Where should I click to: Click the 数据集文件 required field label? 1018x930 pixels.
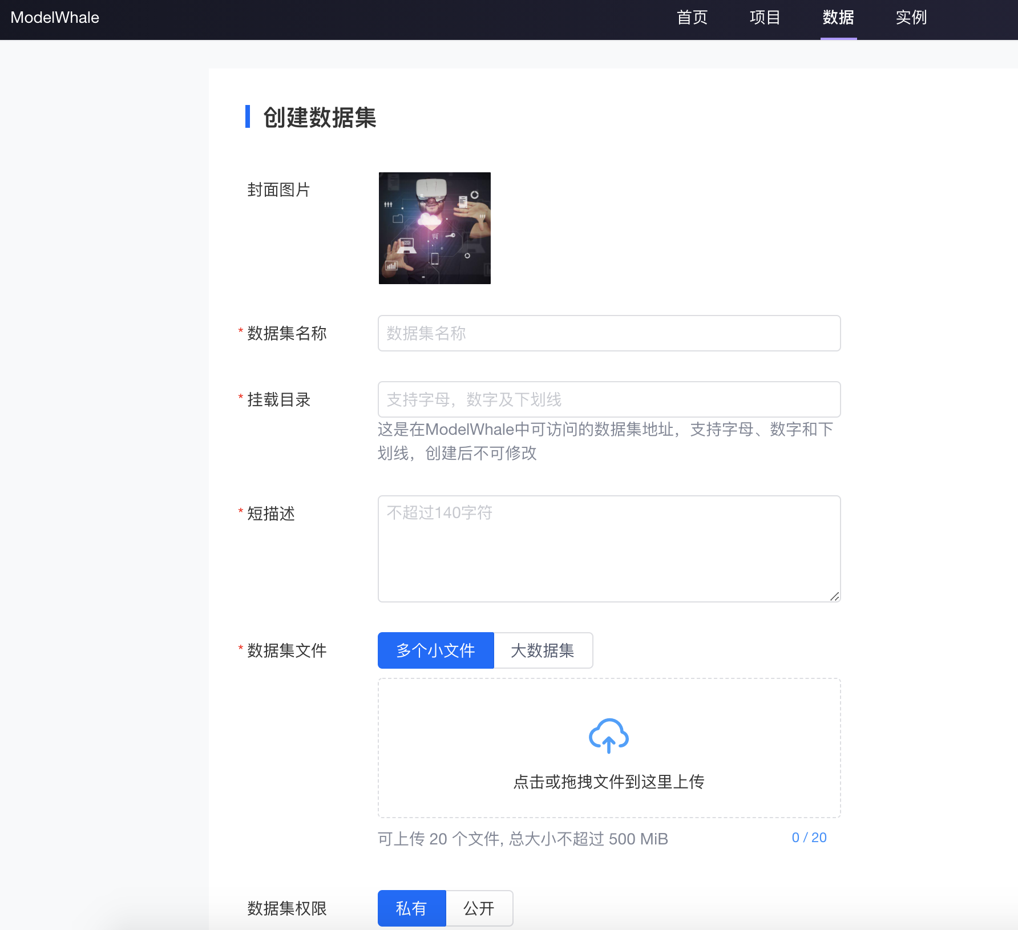click(x=286, y=650)
